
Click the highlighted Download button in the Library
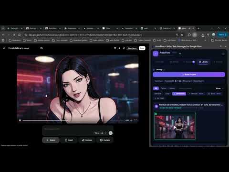point(179,94)
